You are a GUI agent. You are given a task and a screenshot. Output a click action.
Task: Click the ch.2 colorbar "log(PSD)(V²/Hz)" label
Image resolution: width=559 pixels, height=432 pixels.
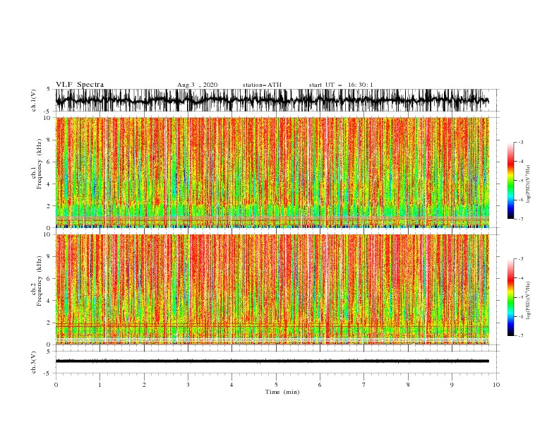(x=529, y=301)
